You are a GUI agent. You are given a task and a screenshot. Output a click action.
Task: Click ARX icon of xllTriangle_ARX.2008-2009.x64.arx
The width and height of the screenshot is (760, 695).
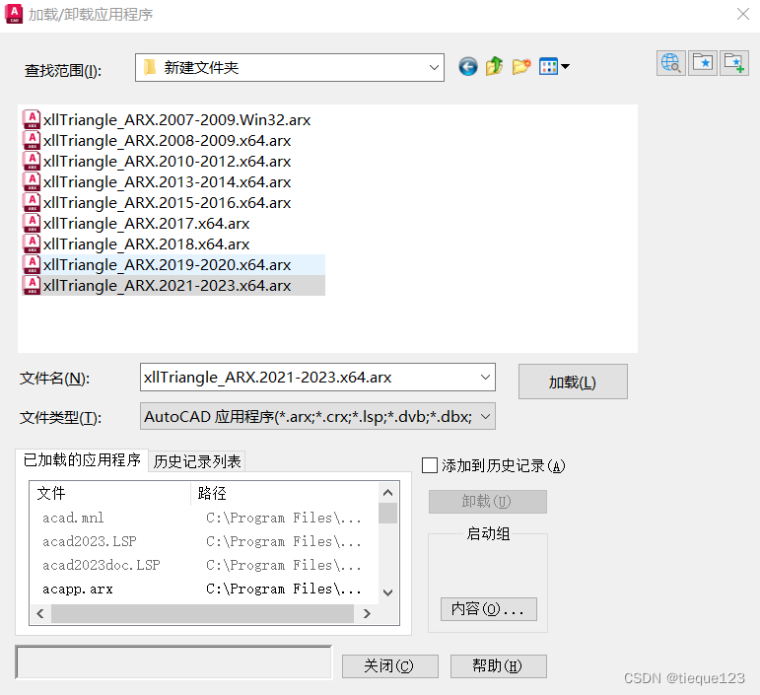[x=32, y=140]
